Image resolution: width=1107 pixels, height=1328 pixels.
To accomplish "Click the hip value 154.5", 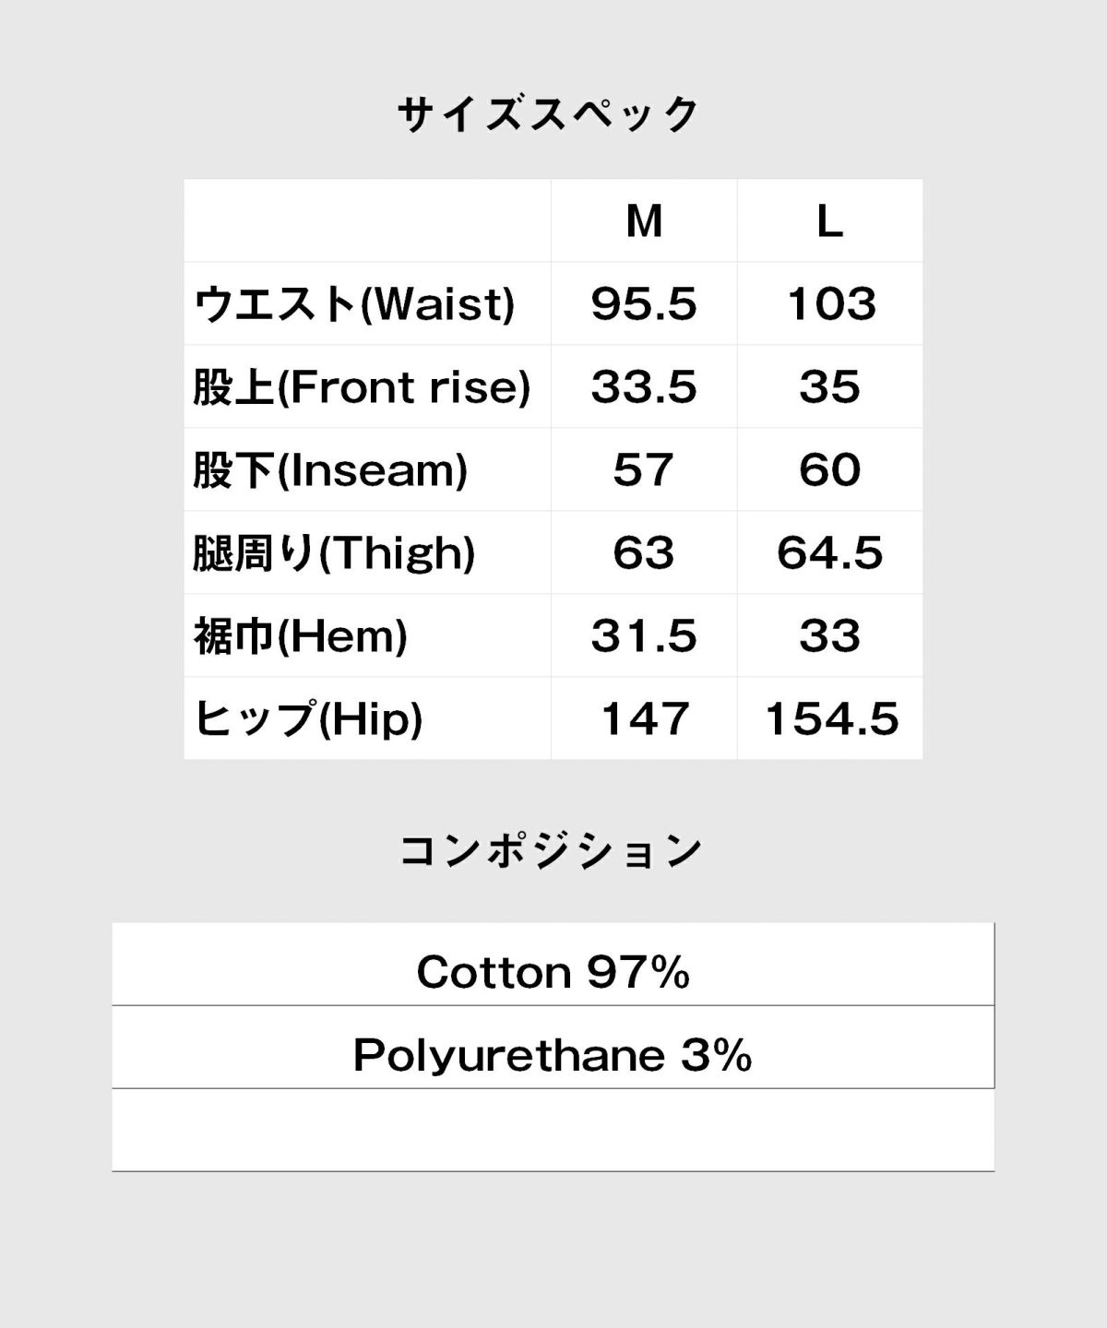I will [x=832, y=719].
